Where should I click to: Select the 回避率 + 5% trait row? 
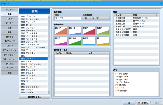pos(136,24)
